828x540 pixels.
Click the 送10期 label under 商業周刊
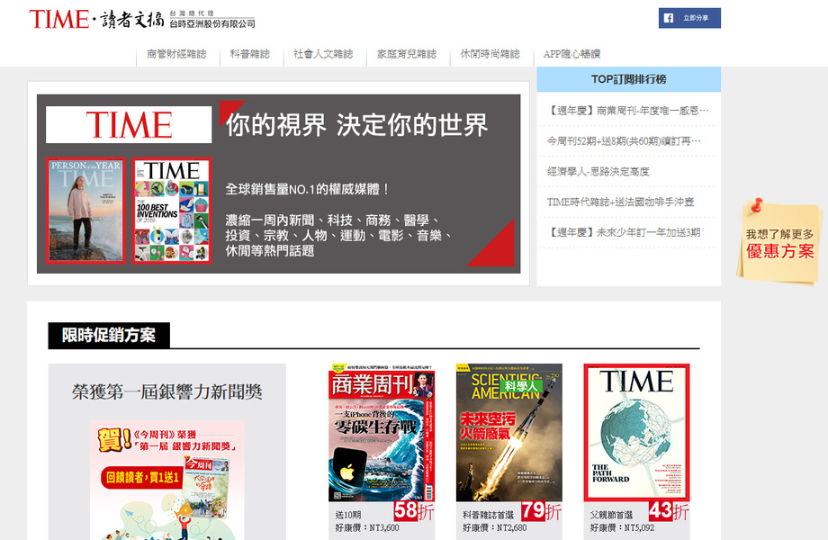tap(348, 515)
